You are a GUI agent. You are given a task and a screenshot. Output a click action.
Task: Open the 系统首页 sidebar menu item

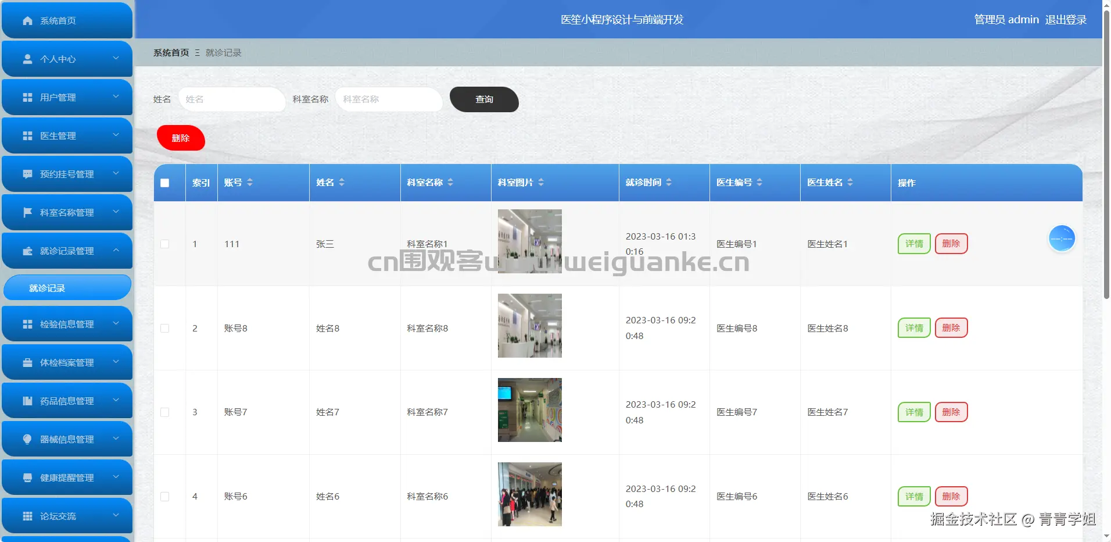pyautogui.click(x=67, y=20)
